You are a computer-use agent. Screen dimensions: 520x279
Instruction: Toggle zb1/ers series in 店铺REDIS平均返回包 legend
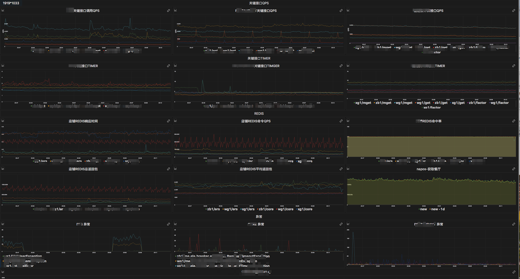point(213,209)
